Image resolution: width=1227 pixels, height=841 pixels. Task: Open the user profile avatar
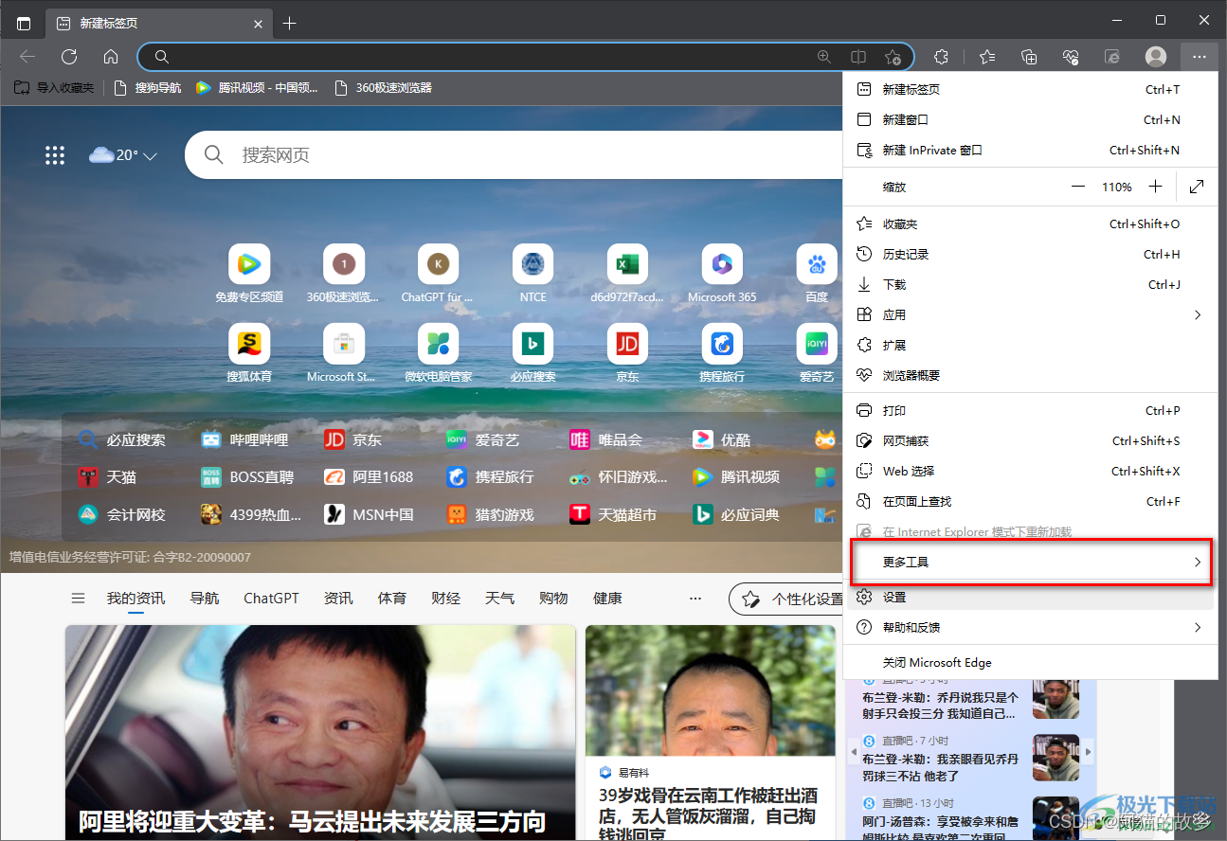(x=1156, y=57)
